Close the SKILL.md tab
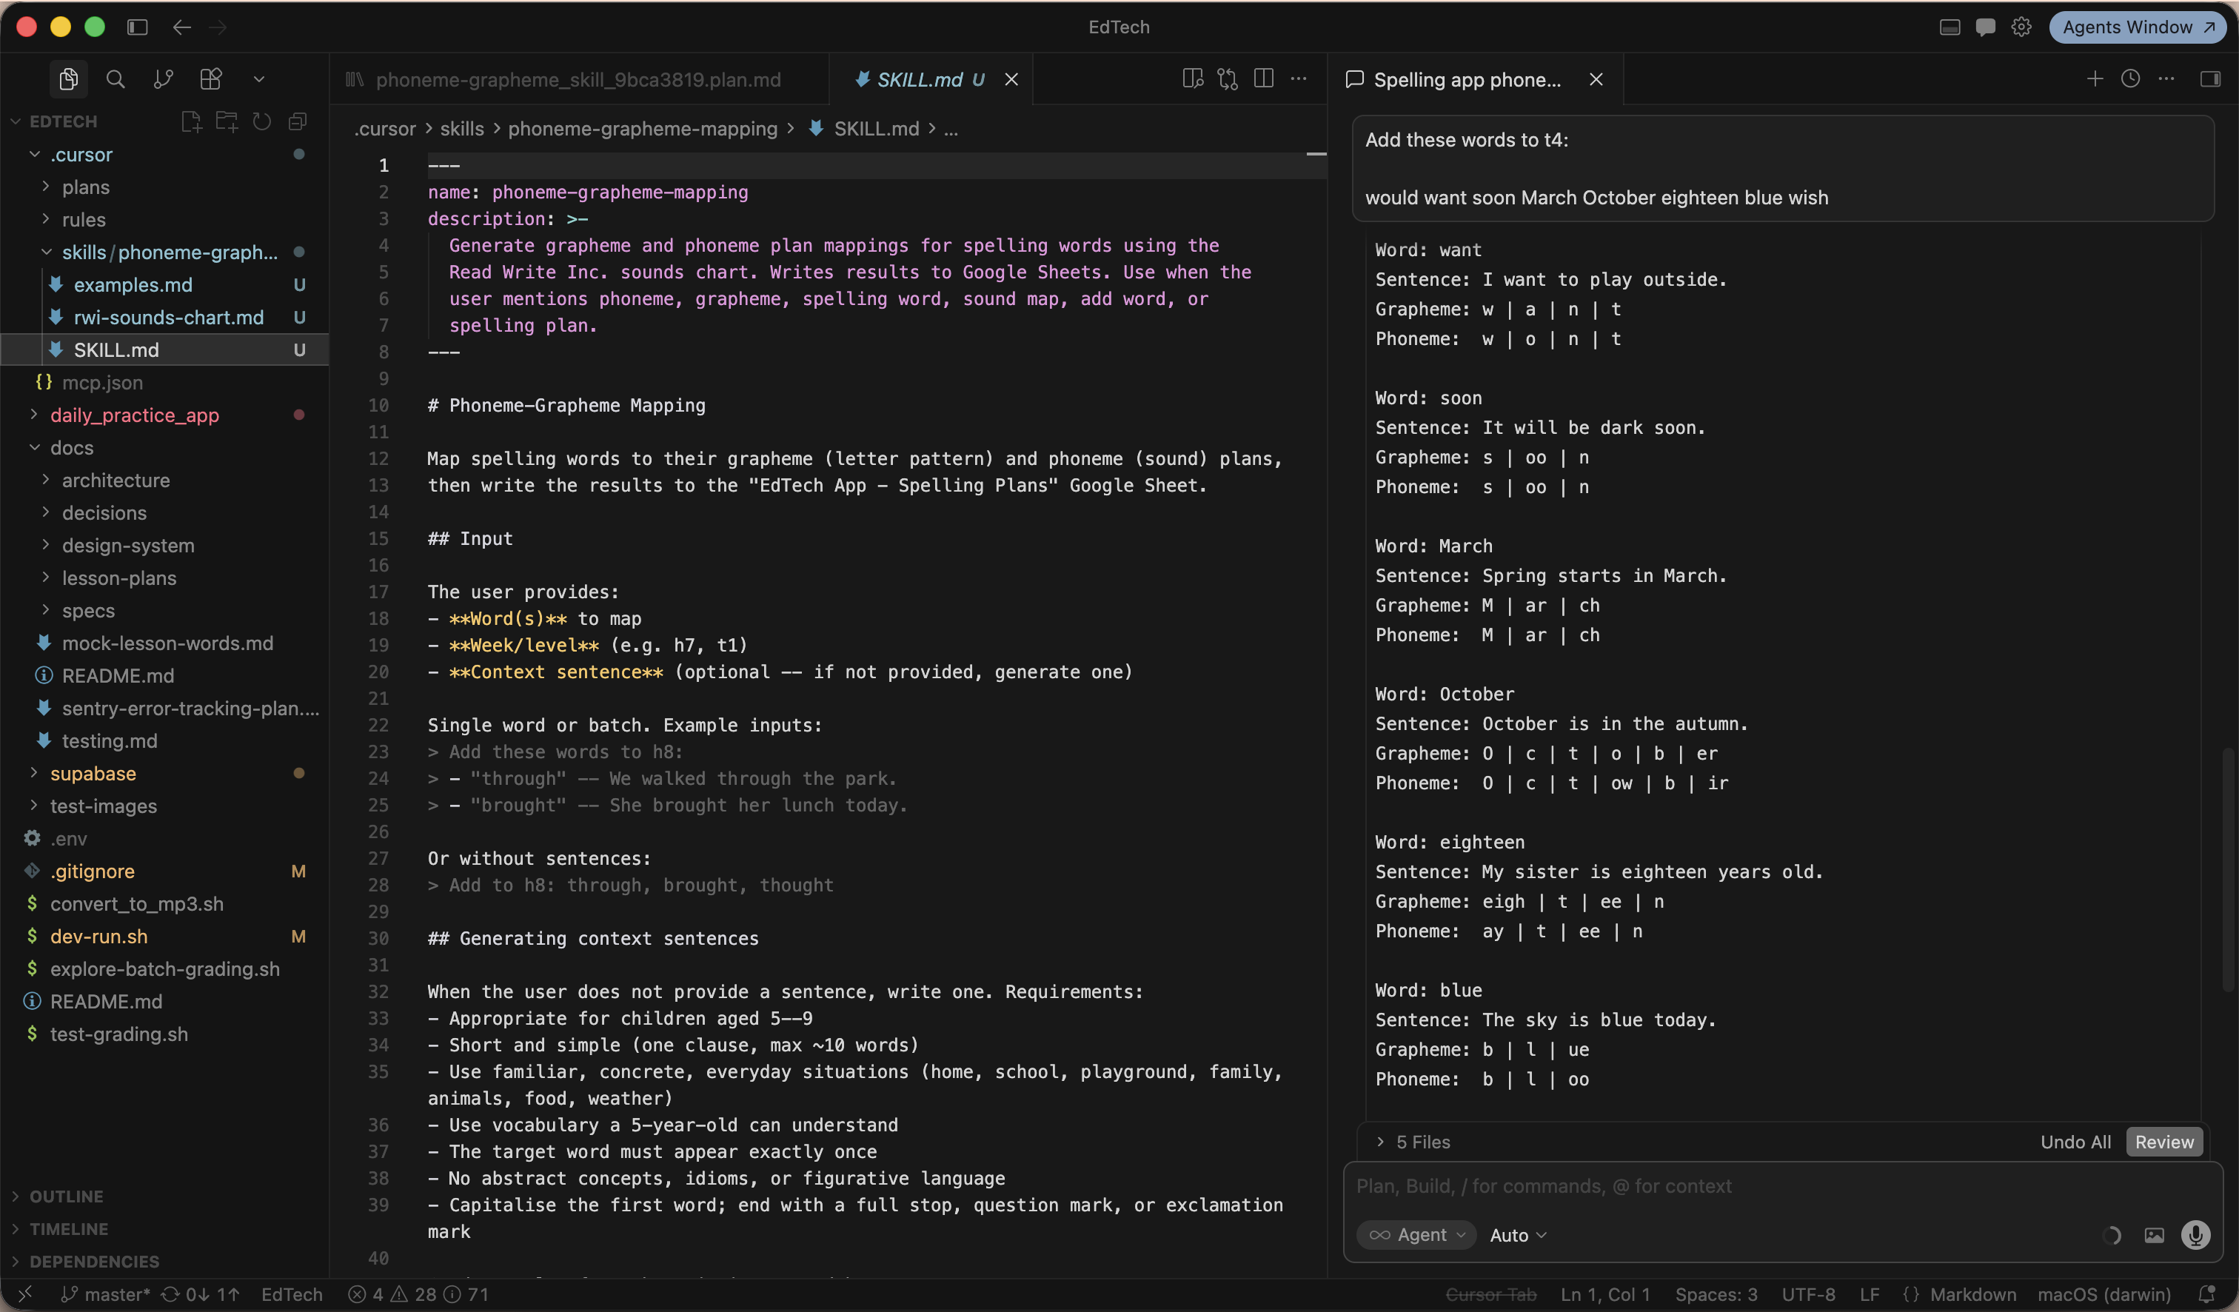 click(x=1011, y=80)
